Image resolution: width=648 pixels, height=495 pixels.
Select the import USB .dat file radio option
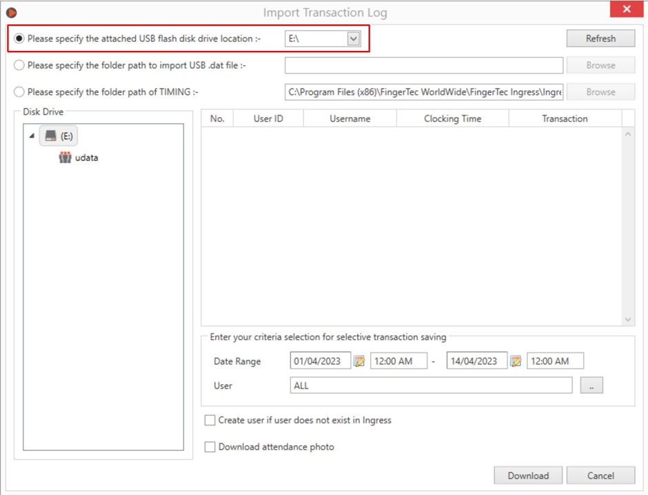click(19, 65)
